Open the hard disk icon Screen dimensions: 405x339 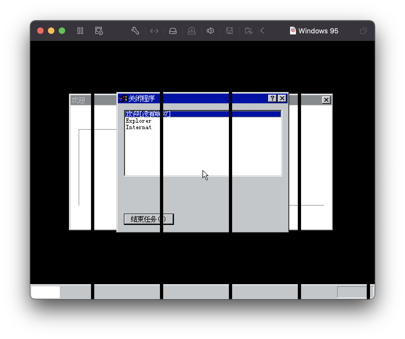tap(173, 31)
